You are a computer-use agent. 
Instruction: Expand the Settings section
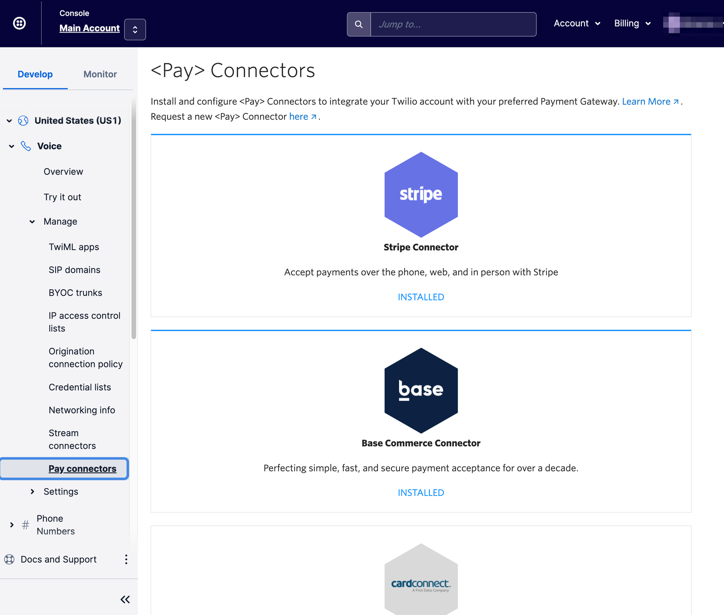pos(33,491)
